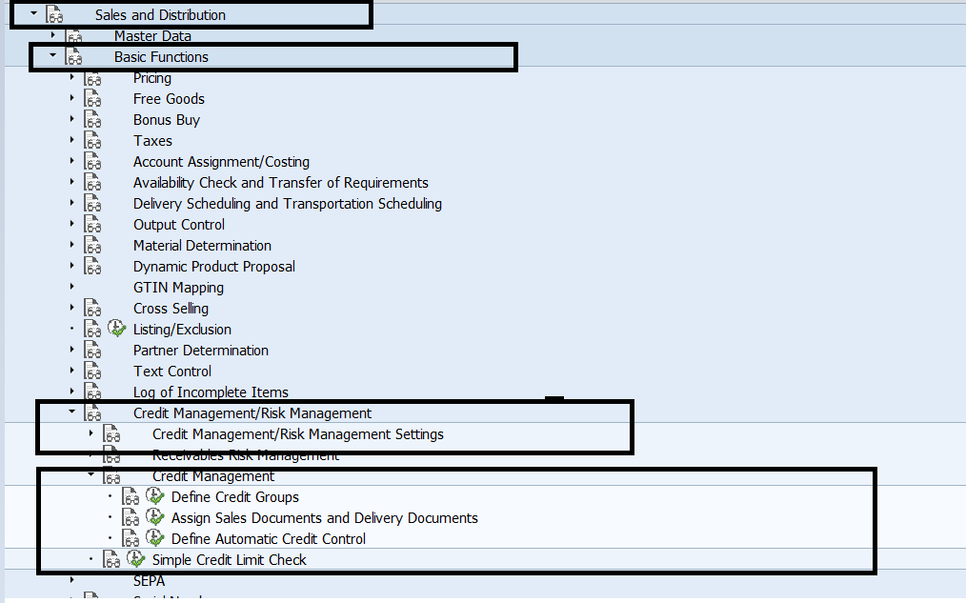Select the Log of Incomplete Items entry
The image size is (966, 603).
[211, 392]
